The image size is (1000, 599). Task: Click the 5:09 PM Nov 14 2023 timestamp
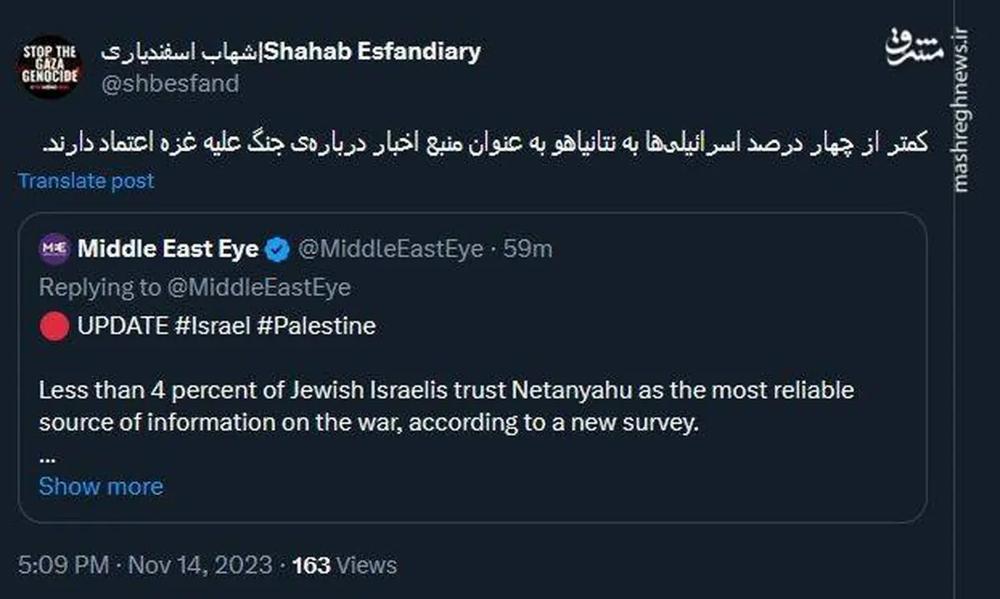[x=146, y=565]
